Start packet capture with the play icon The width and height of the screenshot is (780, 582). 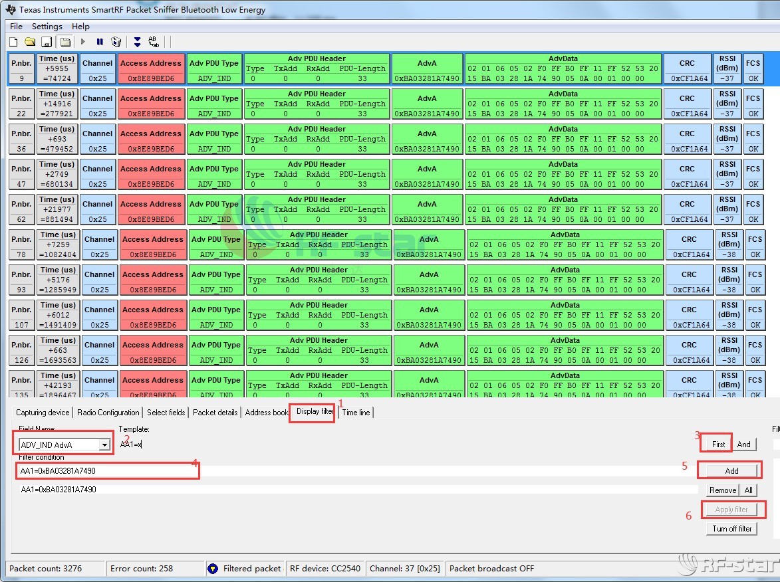[83, 42]
